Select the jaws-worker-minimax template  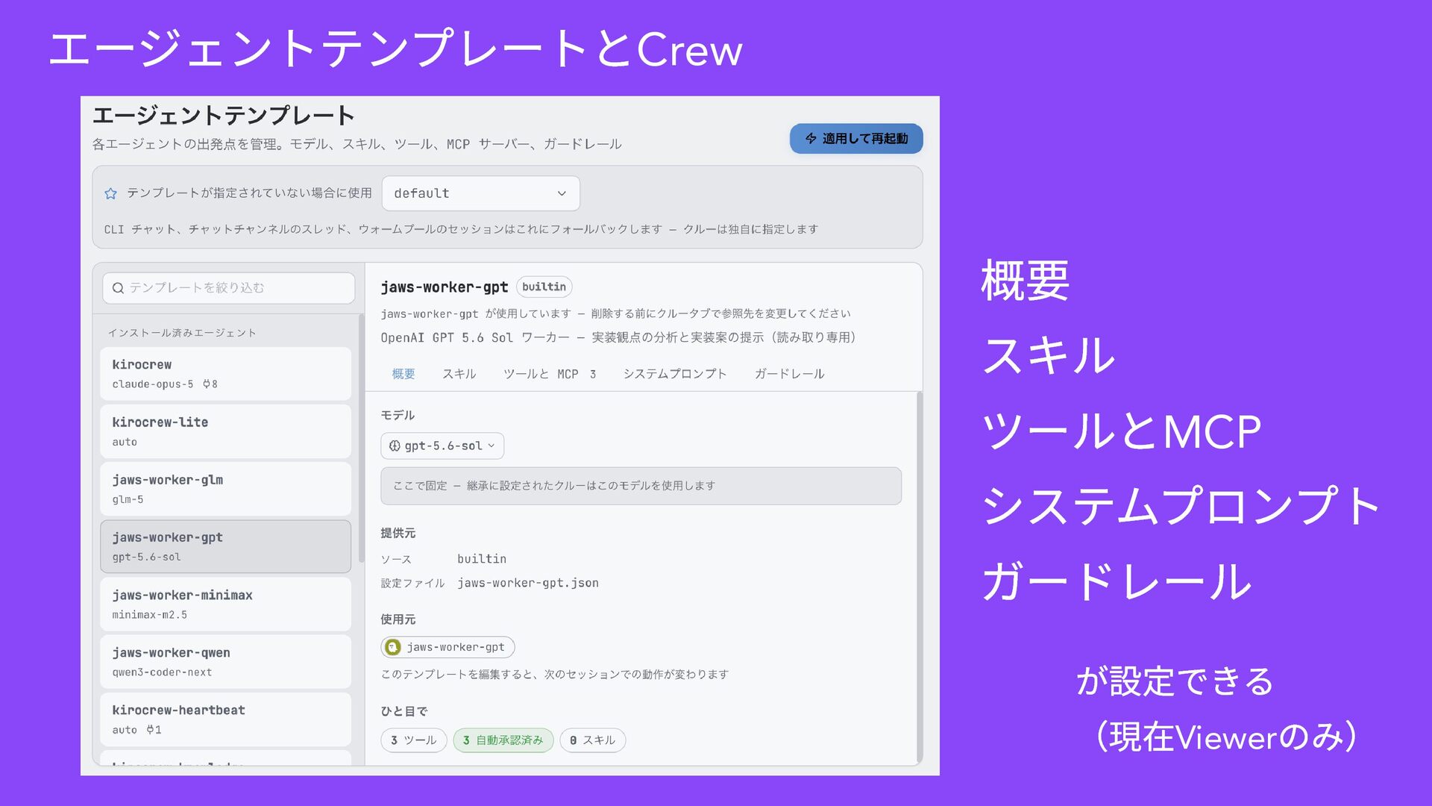pyautogui.click(x=225, y=604)
